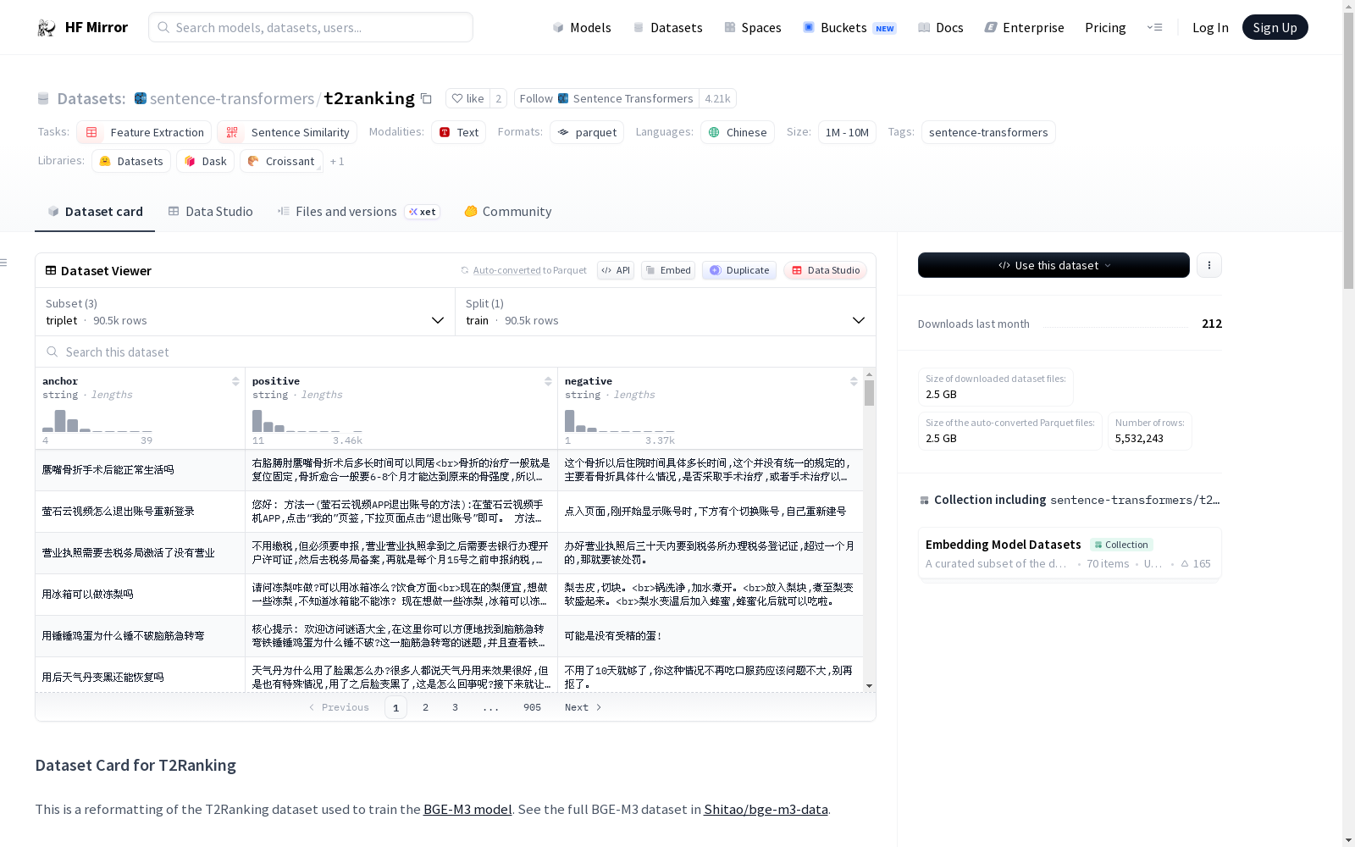Open the sentence-transformers organization link in title
The image size is (1355, 847).
[x=231, y=99]
